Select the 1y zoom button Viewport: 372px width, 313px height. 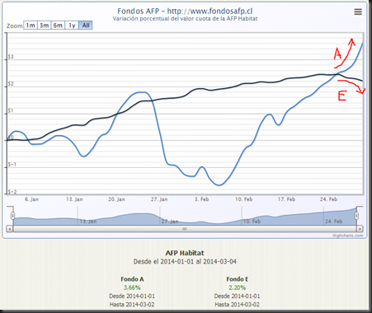[x=72, y=26]
